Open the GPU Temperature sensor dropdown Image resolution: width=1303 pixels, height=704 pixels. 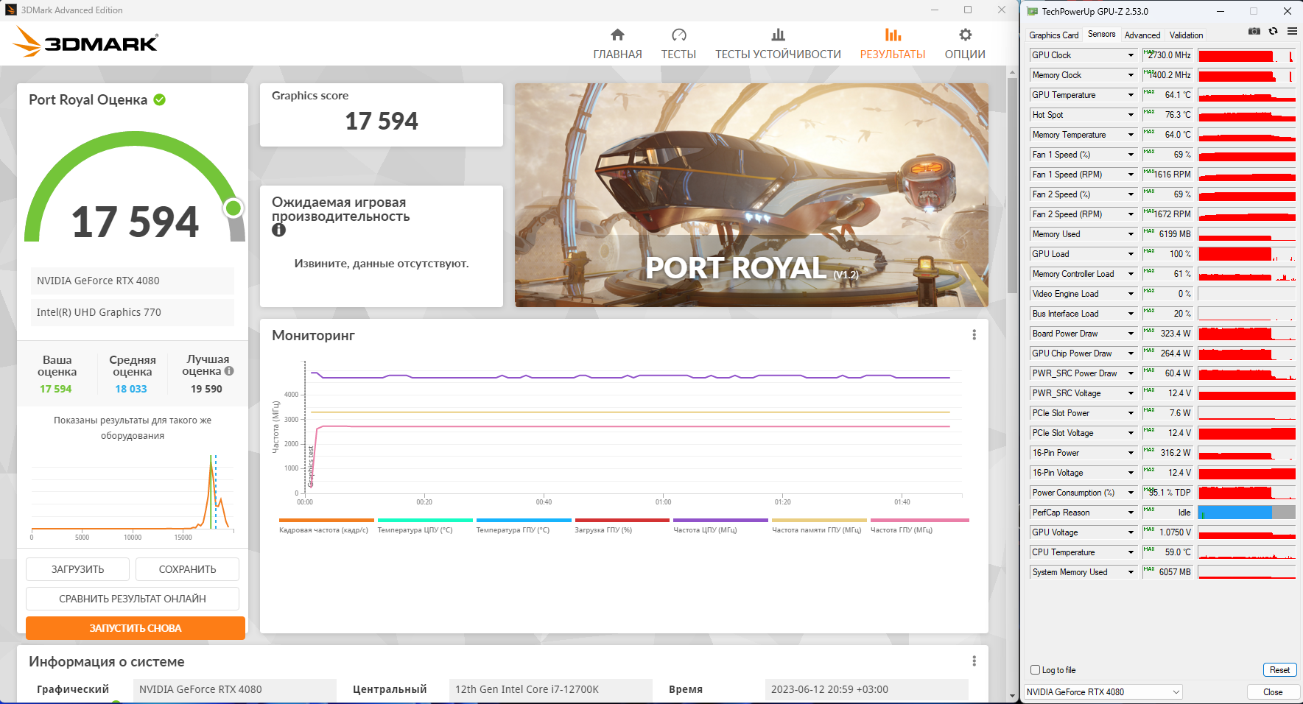coord(1131,95)
